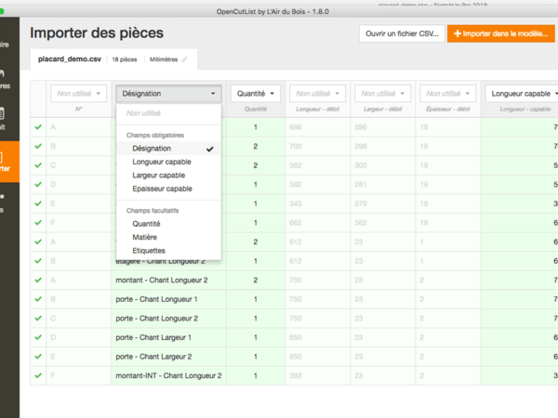This screenshot has height=418, width=558.
Task: Open the dropdown above Largeur - débit
Action: coord(382,94)
